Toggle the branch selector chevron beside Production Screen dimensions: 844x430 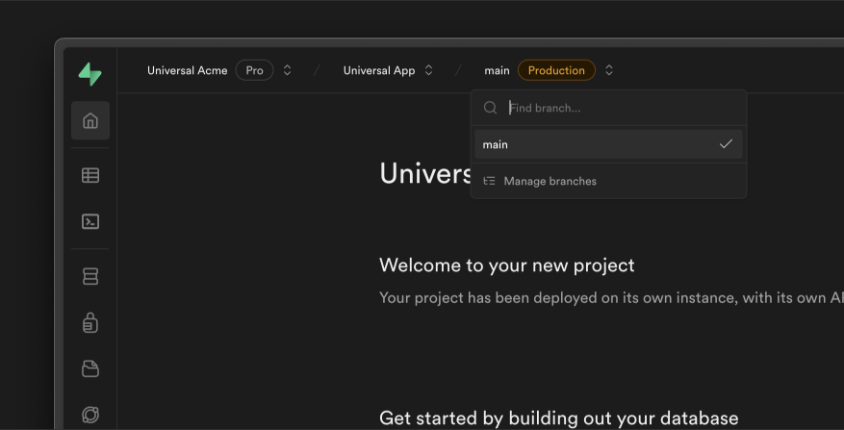(609, 70)
